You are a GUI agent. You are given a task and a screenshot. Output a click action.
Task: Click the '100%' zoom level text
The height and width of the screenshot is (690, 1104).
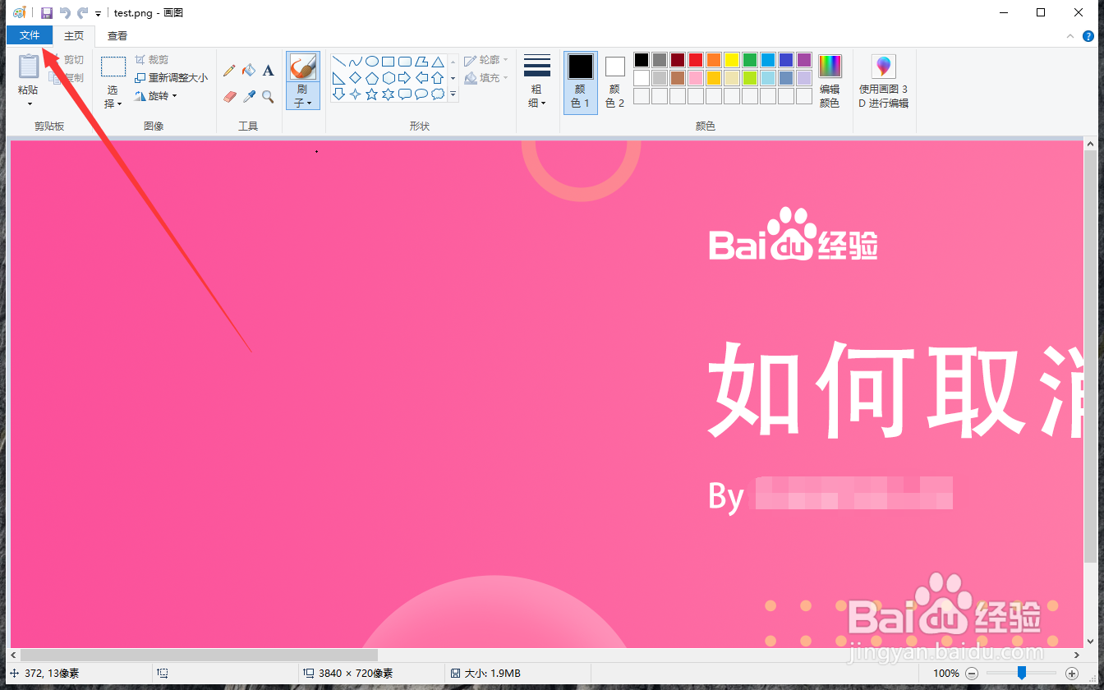tap(946, 674)
